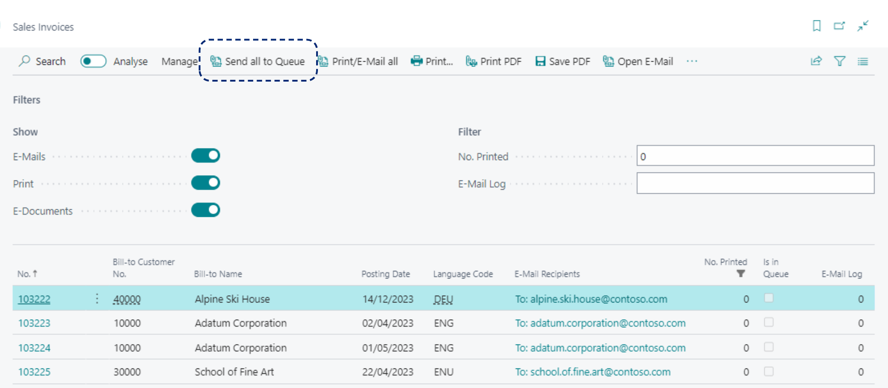
Task: Click the bookmark icon at top right
Action: coord(817,26)
